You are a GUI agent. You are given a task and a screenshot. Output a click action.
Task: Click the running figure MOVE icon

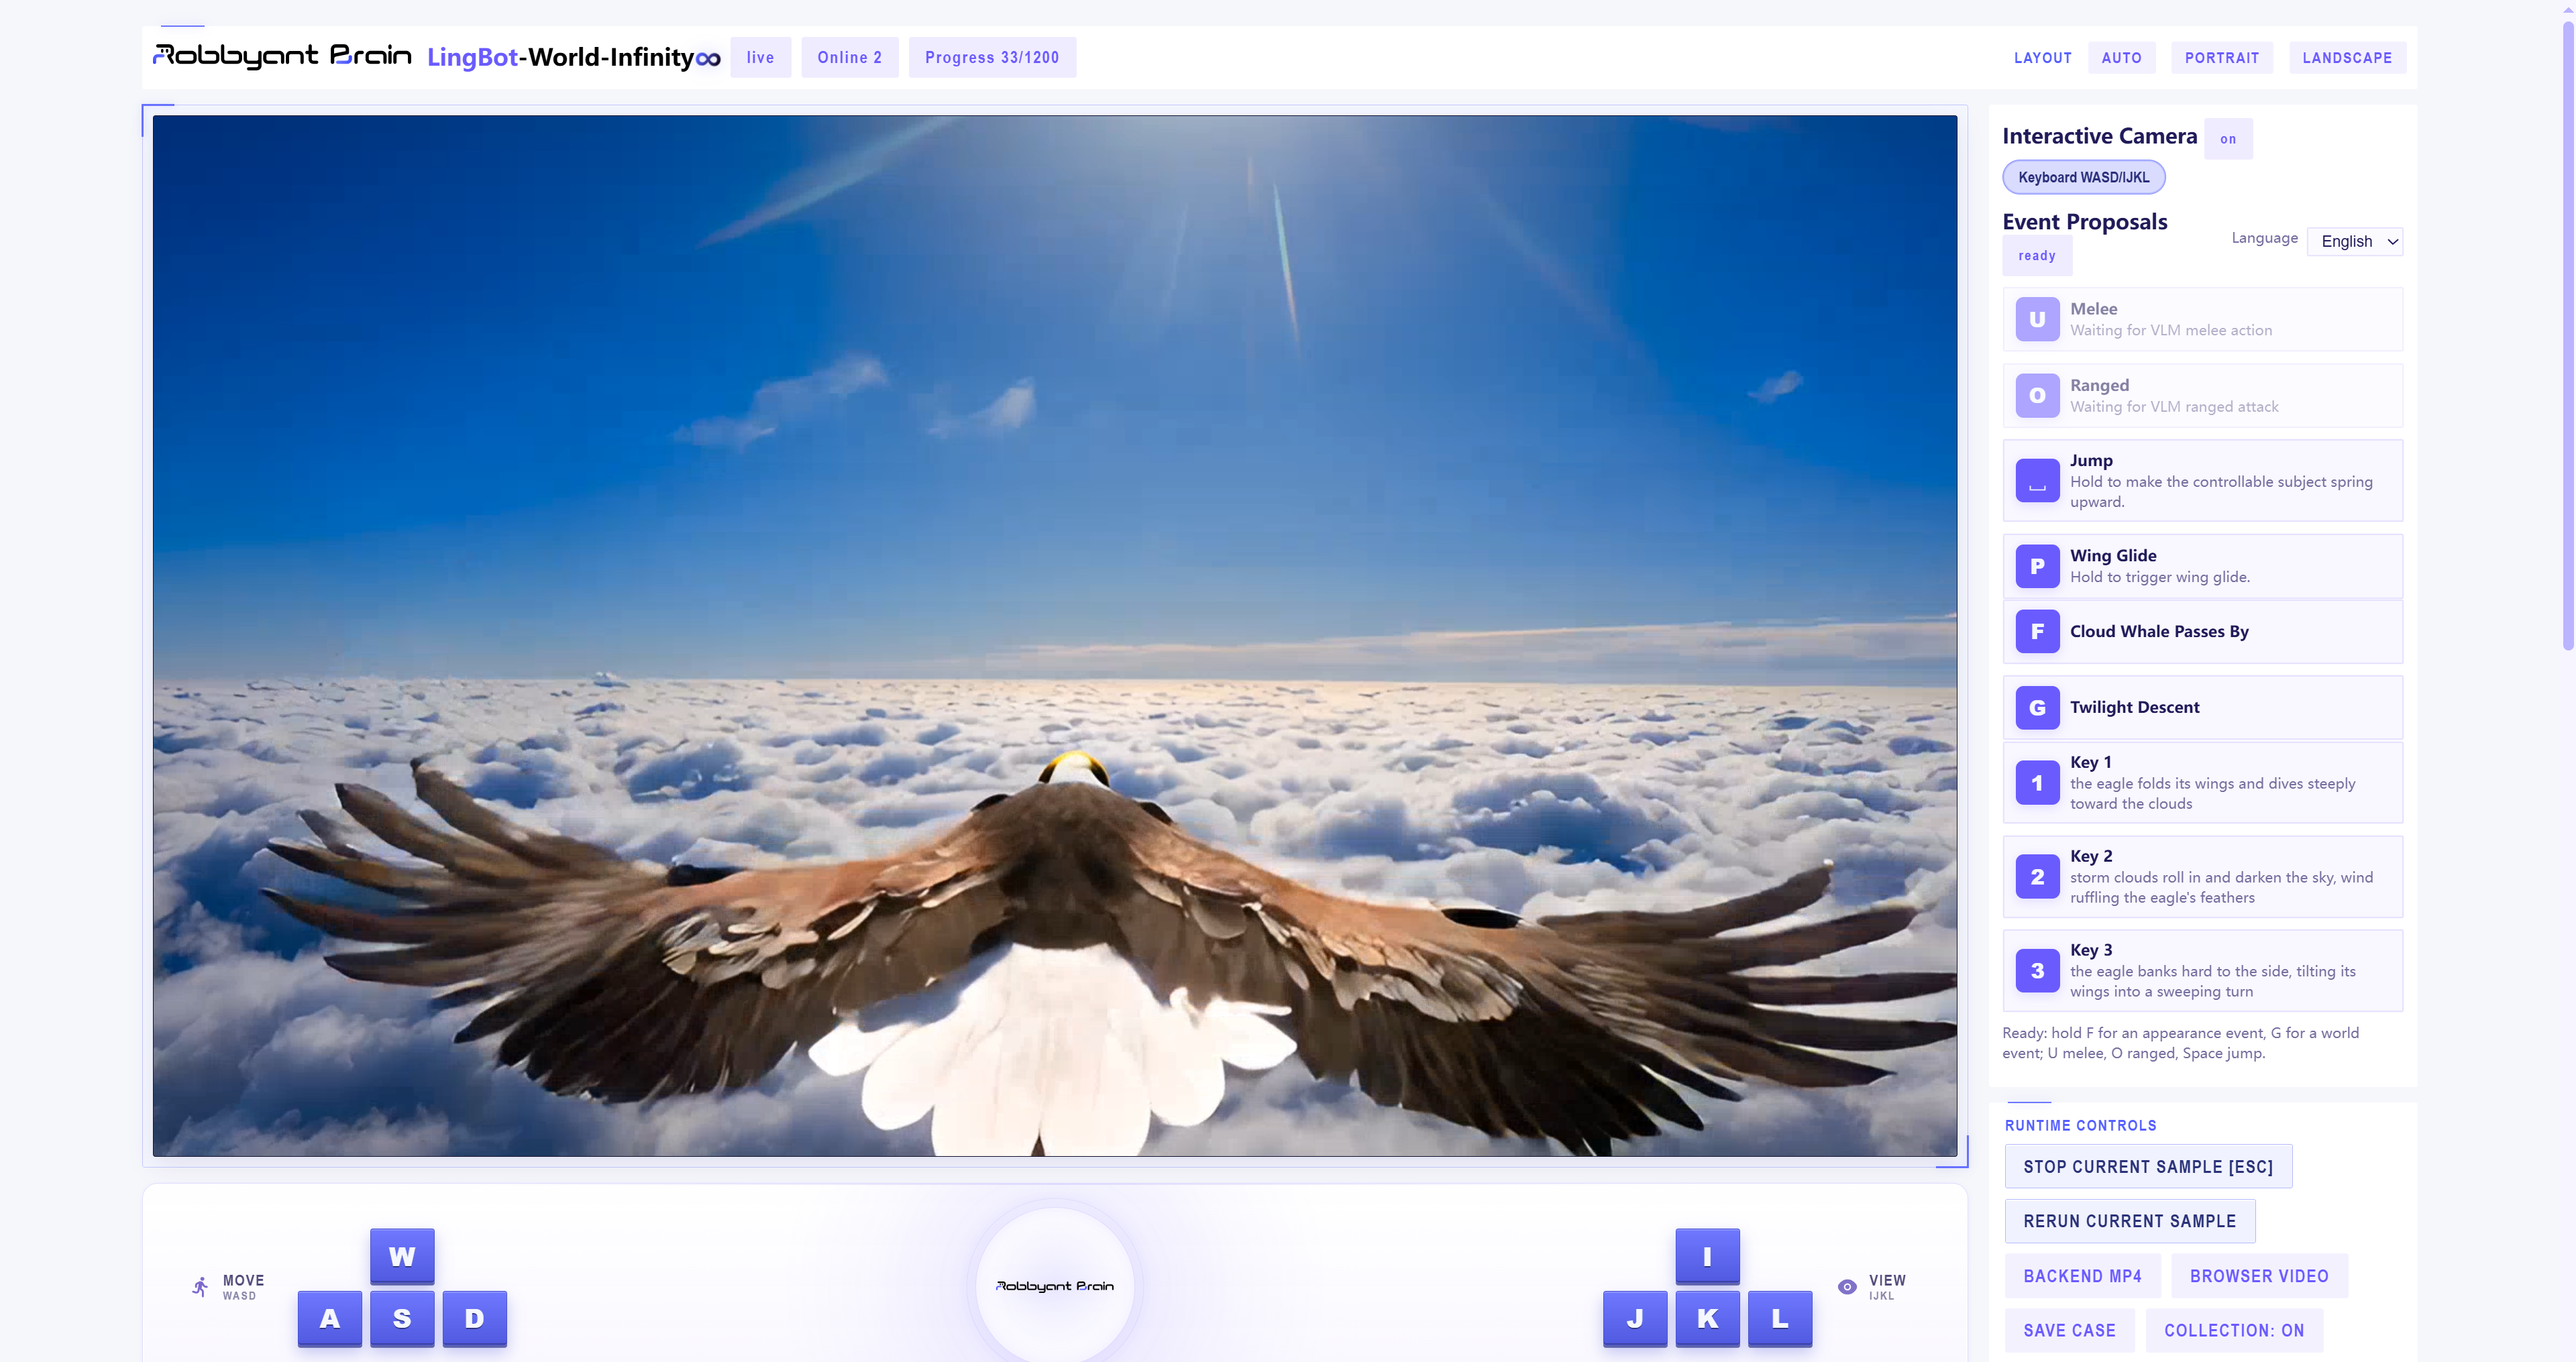[201, 1287]
